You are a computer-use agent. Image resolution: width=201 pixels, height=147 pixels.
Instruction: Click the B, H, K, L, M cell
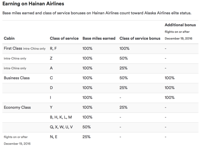click(x=61, y=117)
